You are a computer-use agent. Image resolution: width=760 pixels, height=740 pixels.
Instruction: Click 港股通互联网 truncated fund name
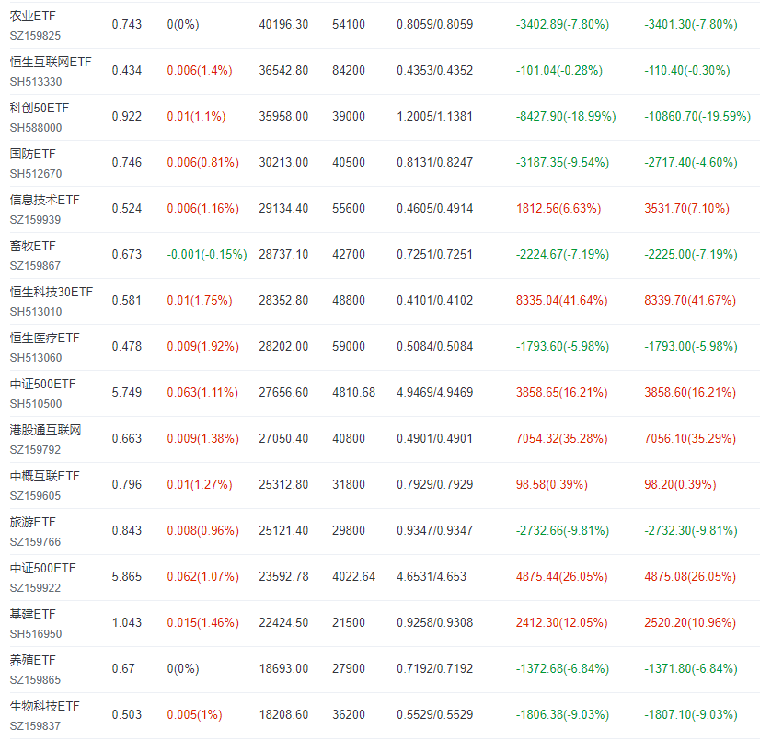point(51,431)
